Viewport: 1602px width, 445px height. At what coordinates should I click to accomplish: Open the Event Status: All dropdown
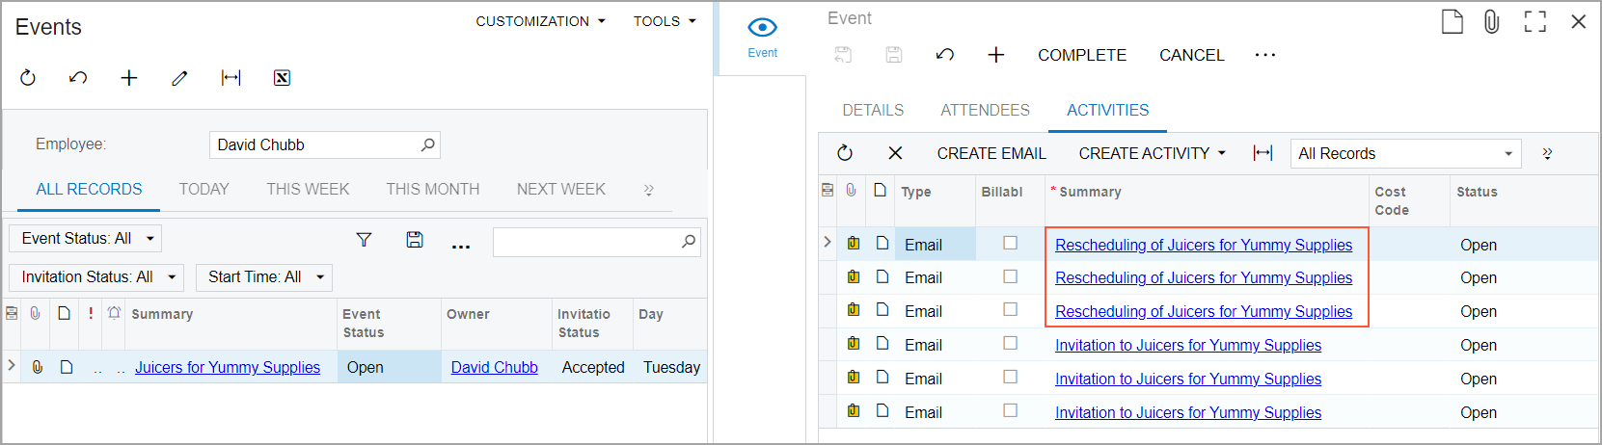(x=86, y=238)
